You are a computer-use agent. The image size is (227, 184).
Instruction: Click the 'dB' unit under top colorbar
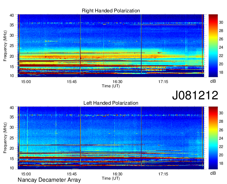(213, 81)
